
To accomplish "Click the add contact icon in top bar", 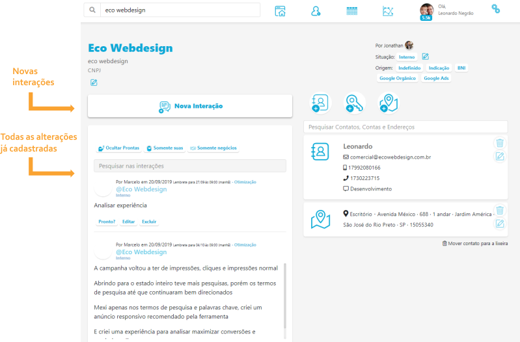I will (x=316, y=11).
